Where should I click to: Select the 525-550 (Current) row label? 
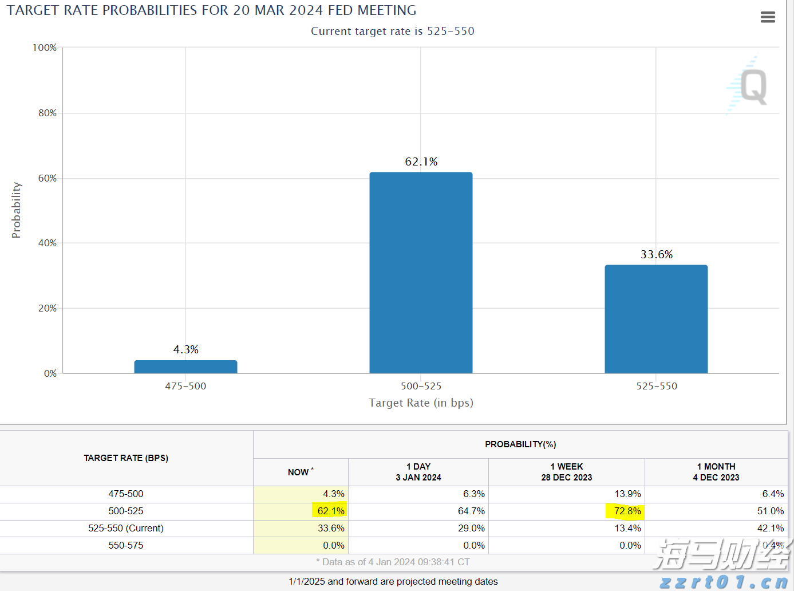point(126,528)
